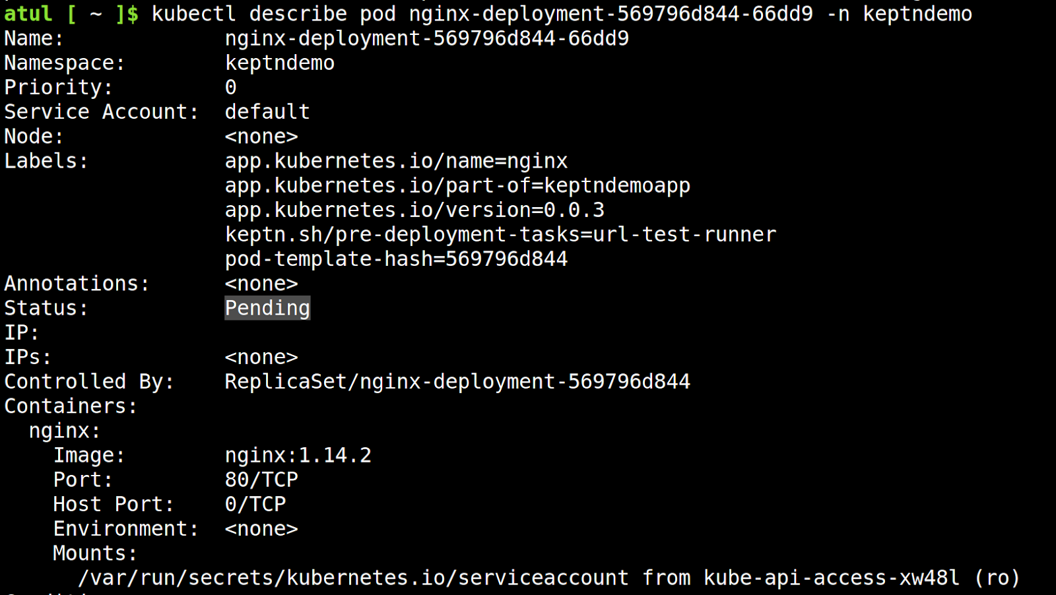Click the 0/TCP host port value
The width and height of the screenshot is (1056, 595).
tap(255, 504)
